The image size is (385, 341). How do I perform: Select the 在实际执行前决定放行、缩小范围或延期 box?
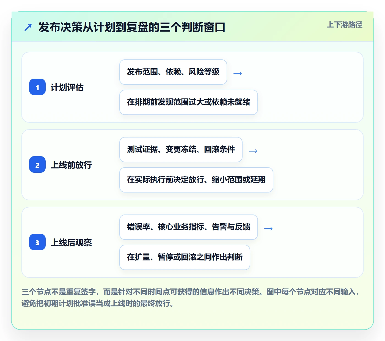[196, 180]
